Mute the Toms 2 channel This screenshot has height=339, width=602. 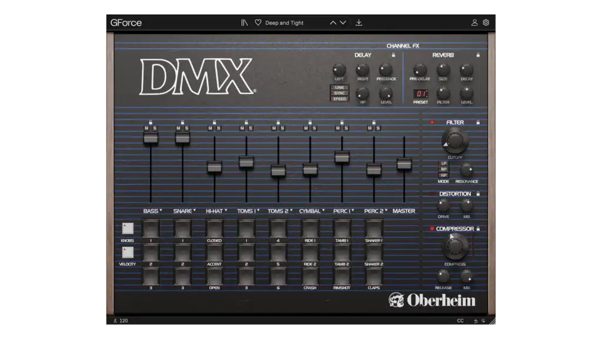click(x=274, y=128)
